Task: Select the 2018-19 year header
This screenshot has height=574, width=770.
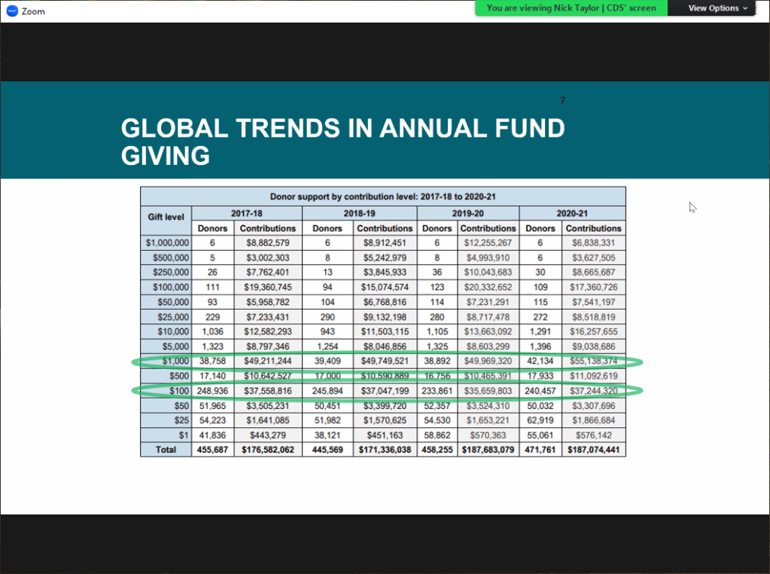Action: coord(358,212)
